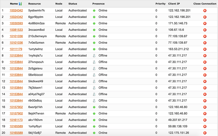Screen dimensions: 218x136
Task: Sort by the Name column header
Action: pyautogui.click(x=14, y=4)
